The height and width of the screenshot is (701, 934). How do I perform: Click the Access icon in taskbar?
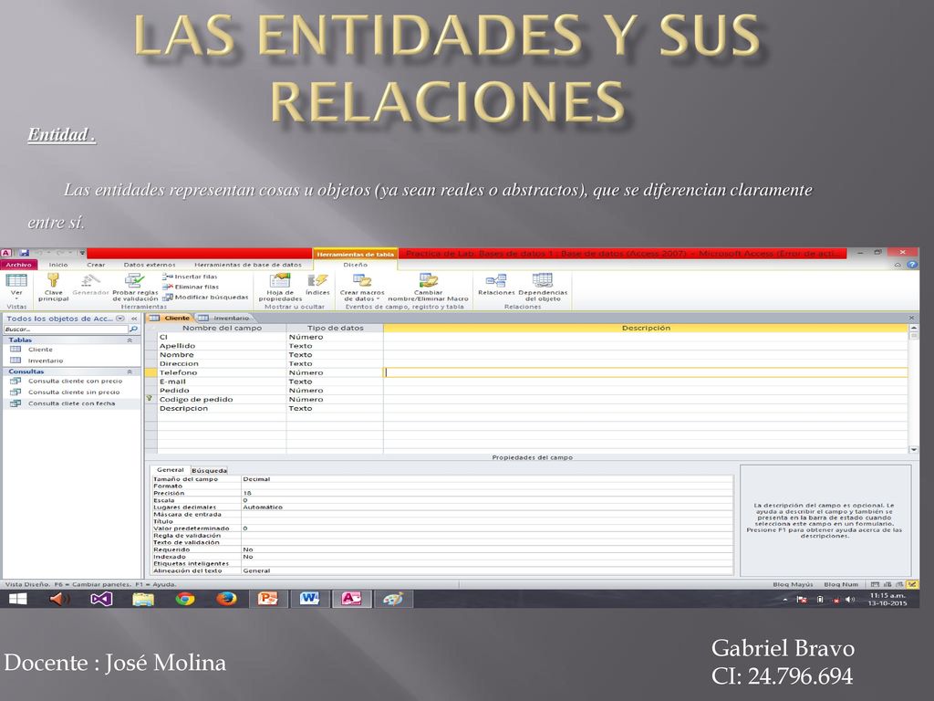(x=351, y=599)
